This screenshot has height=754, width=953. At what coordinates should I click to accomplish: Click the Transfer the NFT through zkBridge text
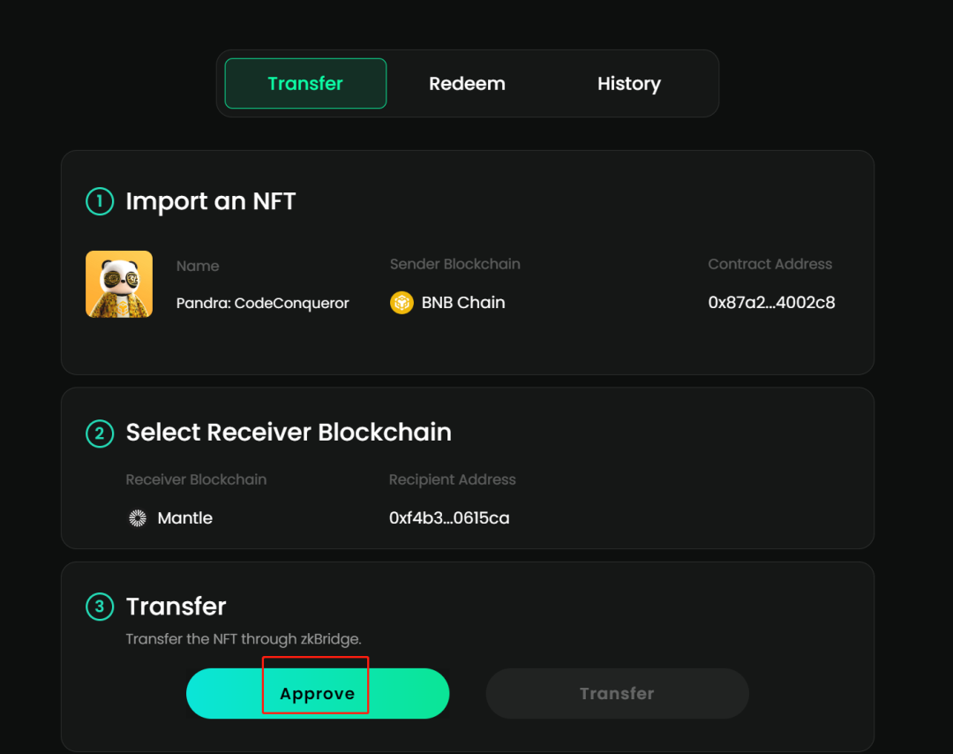[244, 638]
